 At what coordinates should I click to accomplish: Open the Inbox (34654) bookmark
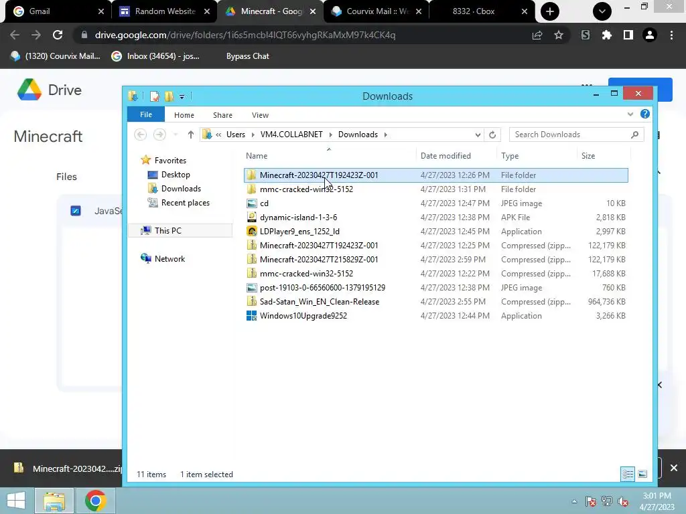pyautogui.click(x=155, y=56)
